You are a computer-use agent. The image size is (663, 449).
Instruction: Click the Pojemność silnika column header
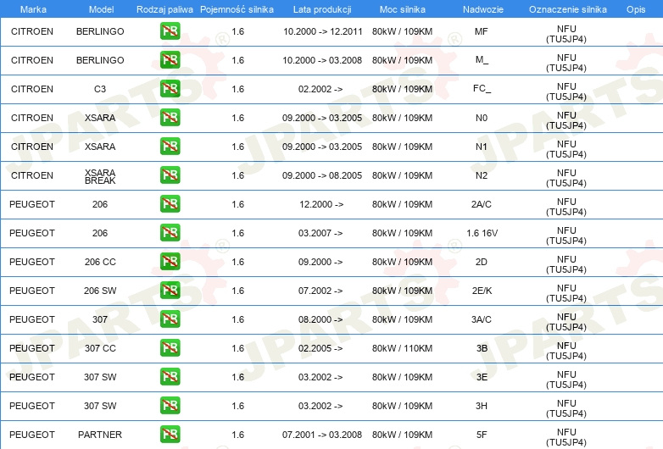(237, 9)
